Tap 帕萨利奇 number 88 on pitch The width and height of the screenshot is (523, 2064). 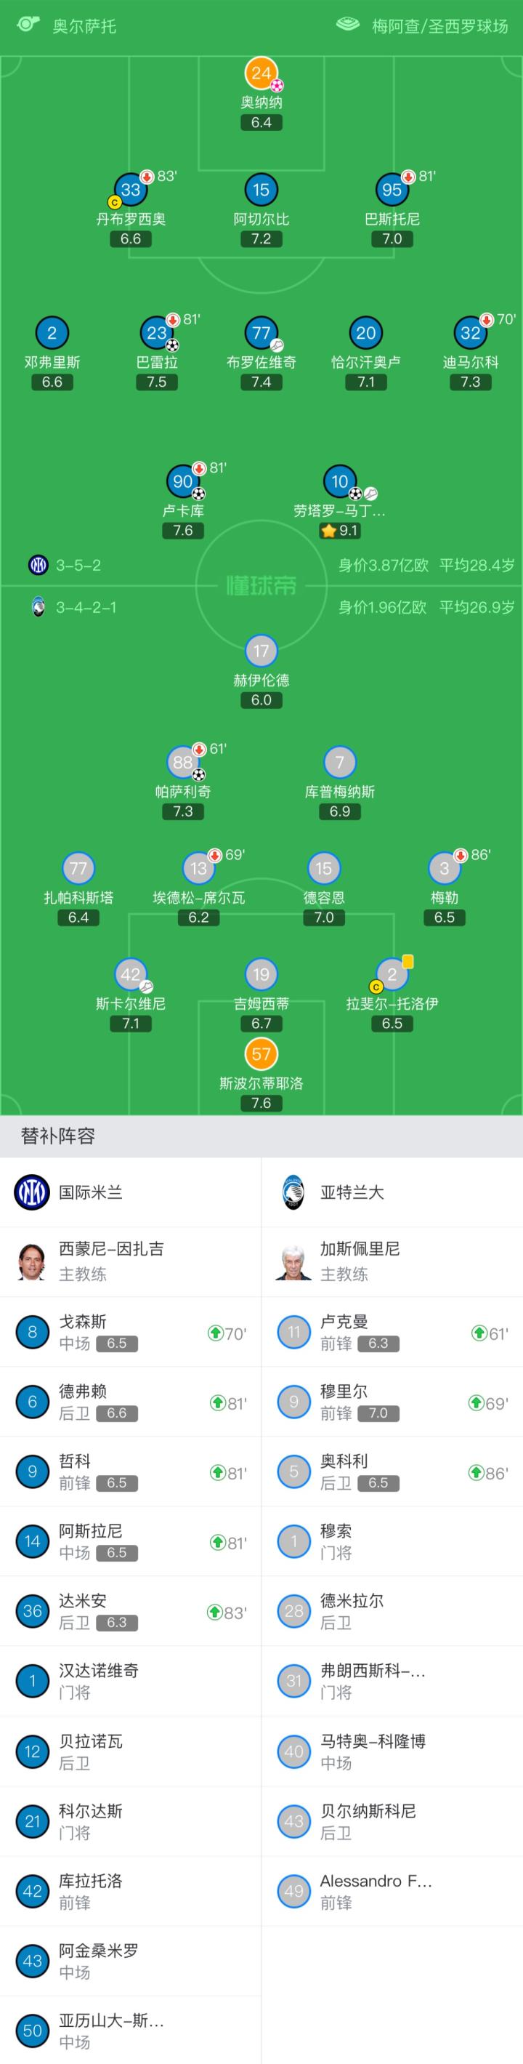(182, 763)
